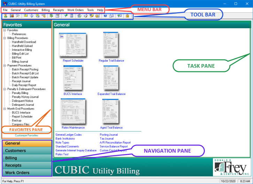The height and width of the screenshot is (184, 253).
Task: Open the BUCS Interface thumbnail in task pane
Action: point(73,78)
